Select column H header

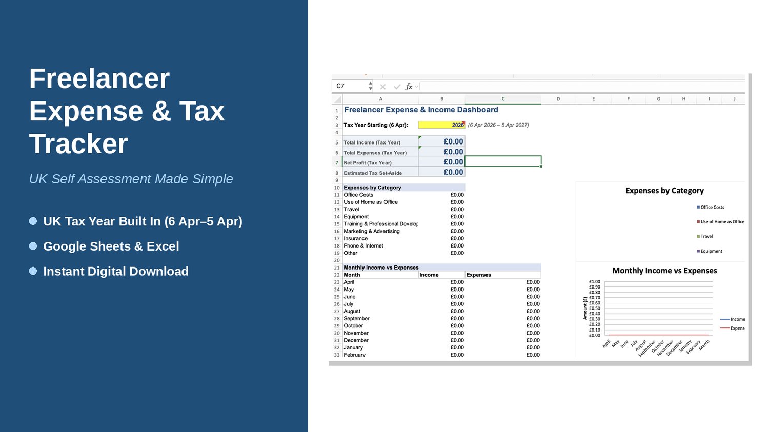coord(684,99)
